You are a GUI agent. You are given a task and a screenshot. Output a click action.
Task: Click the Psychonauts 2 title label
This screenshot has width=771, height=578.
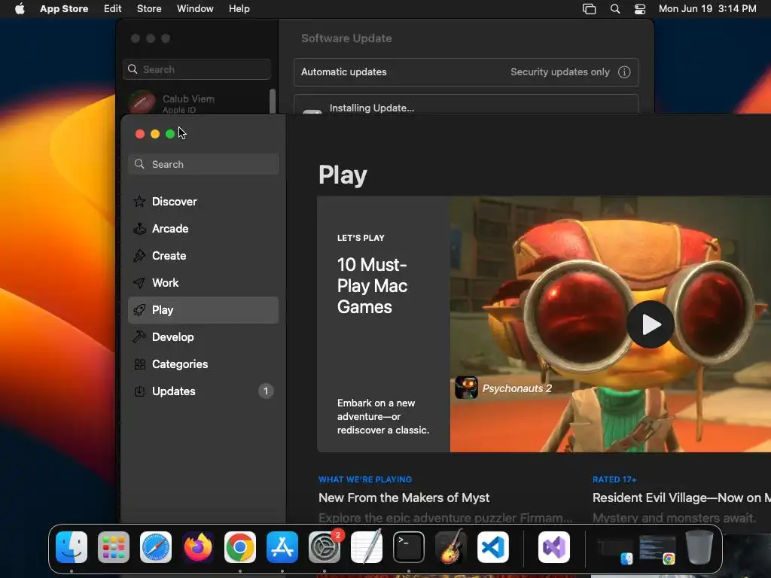click(517, 388)
